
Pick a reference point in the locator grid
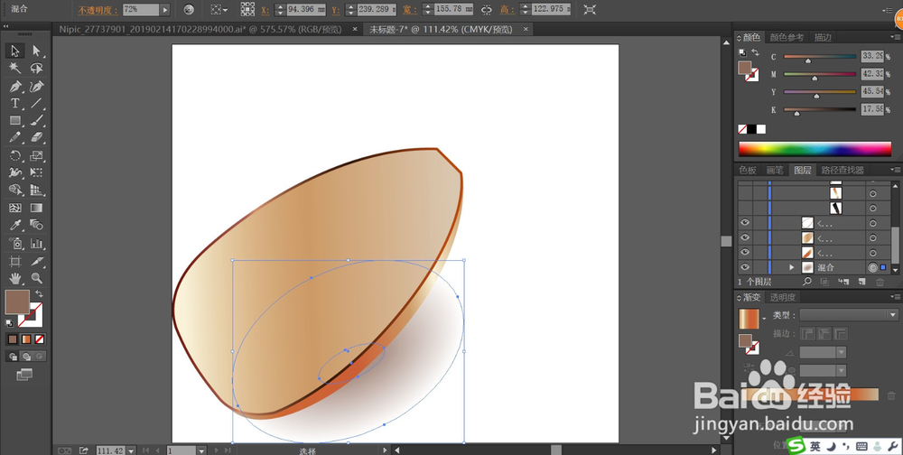(x=247, y=9)
